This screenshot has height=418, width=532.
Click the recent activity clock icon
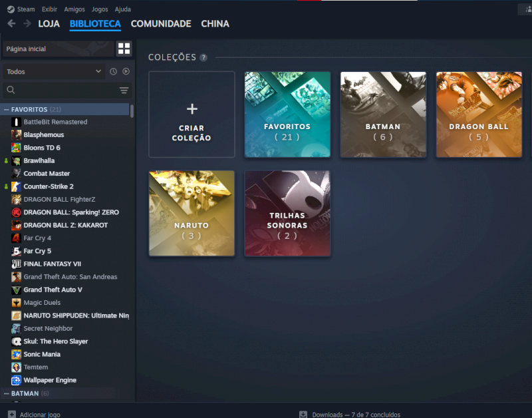[113, 71]
